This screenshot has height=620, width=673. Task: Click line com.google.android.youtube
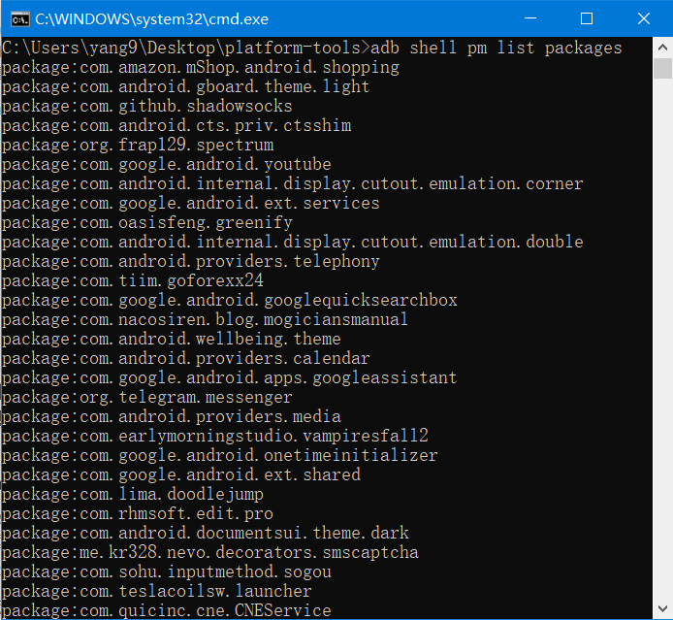pyautogui.click(x=166, y=164)
